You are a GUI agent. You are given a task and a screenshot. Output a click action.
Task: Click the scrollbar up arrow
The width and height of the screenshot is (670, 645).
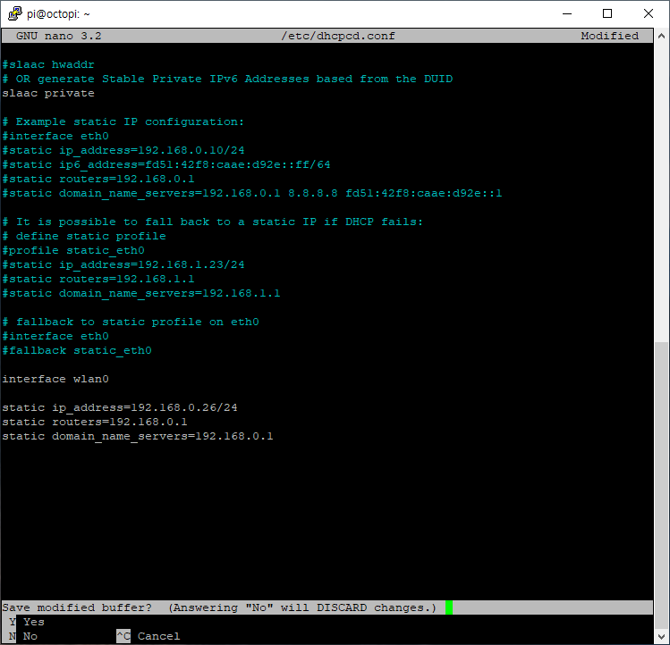pyautogui.click(x=661, y=36)
